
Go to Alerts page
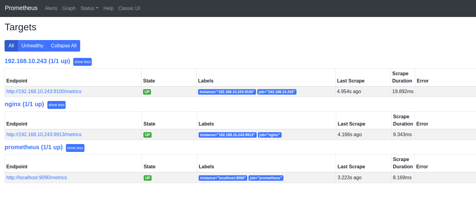51,8
